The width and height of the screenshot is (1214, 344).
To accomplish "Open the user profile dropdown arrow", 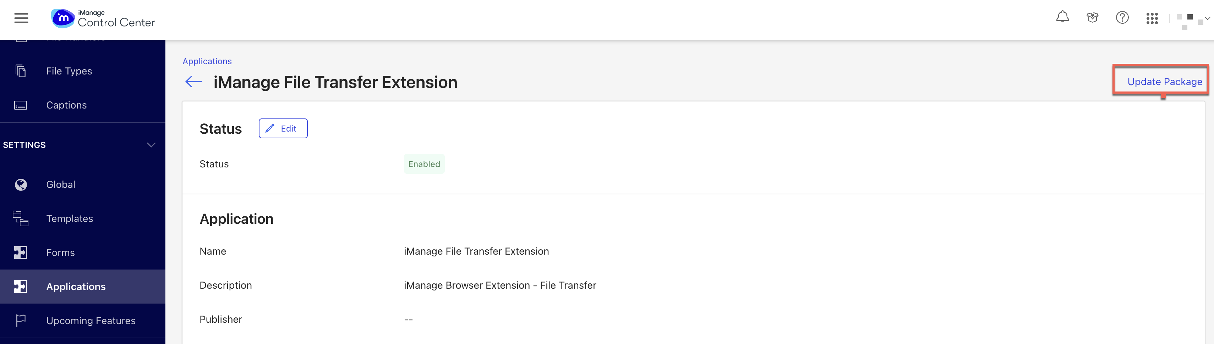I will [x=1207, y=19].
